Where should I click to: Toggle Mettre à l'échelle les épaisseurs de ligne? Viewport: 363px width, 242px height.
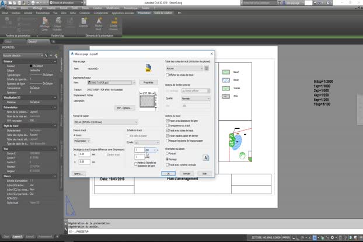click(x=136, y=164)
